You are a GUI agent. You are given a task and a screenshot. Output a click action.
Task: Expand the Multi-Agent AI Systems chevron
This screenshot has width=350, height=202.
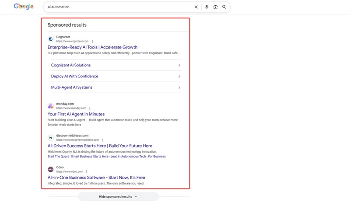click(x=179, y=87)
